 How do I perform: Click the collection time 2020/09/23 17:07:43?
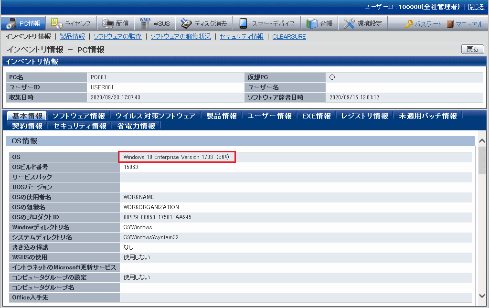pyautogui.click(x=116, y=97)
